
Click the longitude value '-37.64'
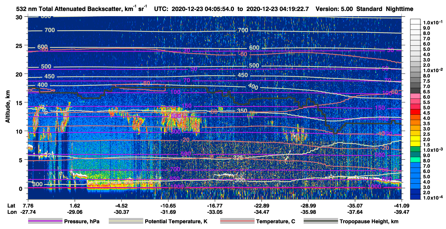pyautogui.click(x=354, y=212)
